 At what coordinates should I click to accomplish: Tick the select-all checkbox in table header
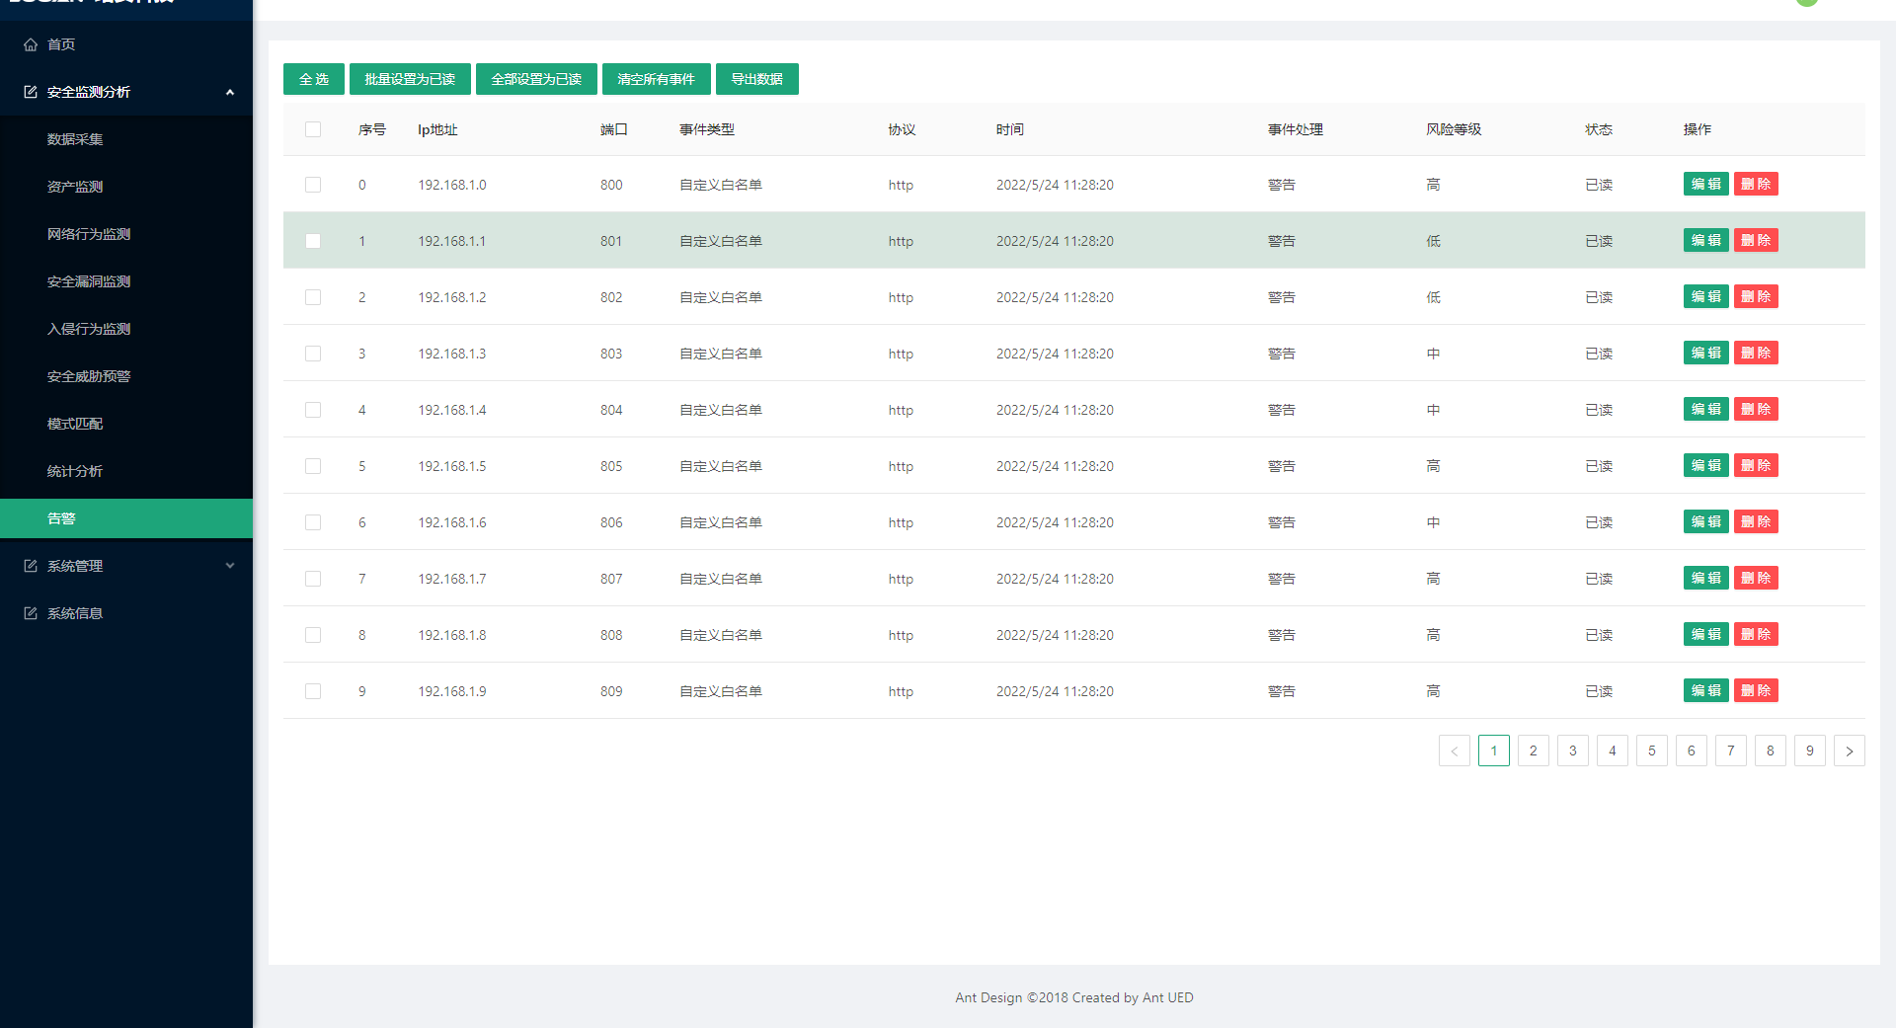[313, 129]
